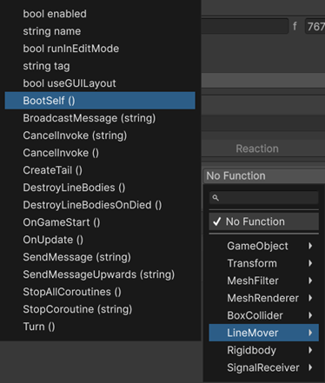The height and width of the screenshot is (383, 325).
Task: Open the No Function dropdown
Action: 264,175
